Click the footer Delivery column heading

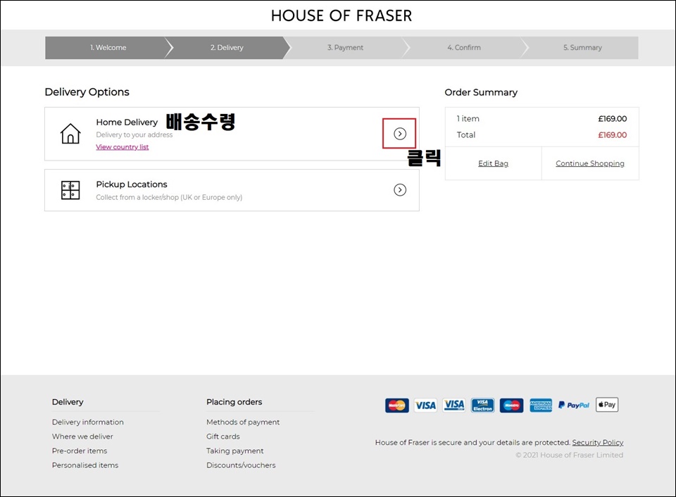(x=68, y=402)
